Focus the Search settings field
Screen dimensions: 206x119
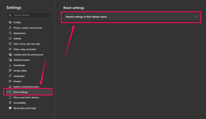pyautogui.click(x=31, y=15)
